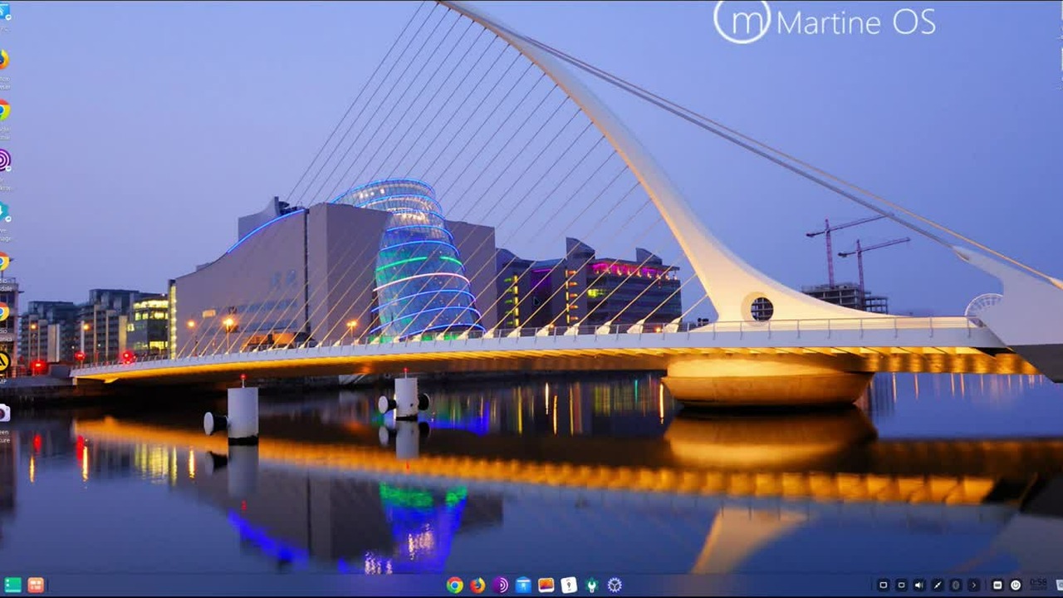Click the clock showing the time
This screenshot has width=1063, height=598.
click(x=1038, y=585)
